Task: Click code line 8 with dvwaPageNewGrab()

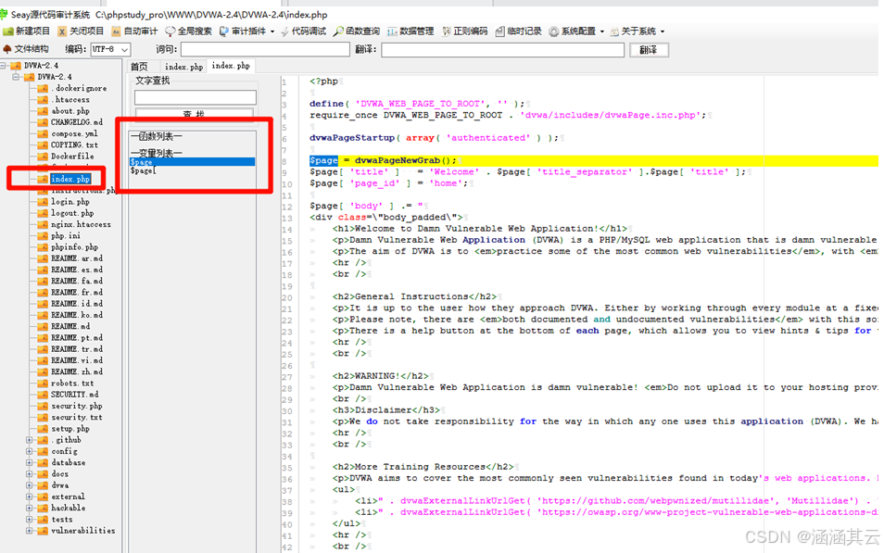Action: tap(594, 160)
